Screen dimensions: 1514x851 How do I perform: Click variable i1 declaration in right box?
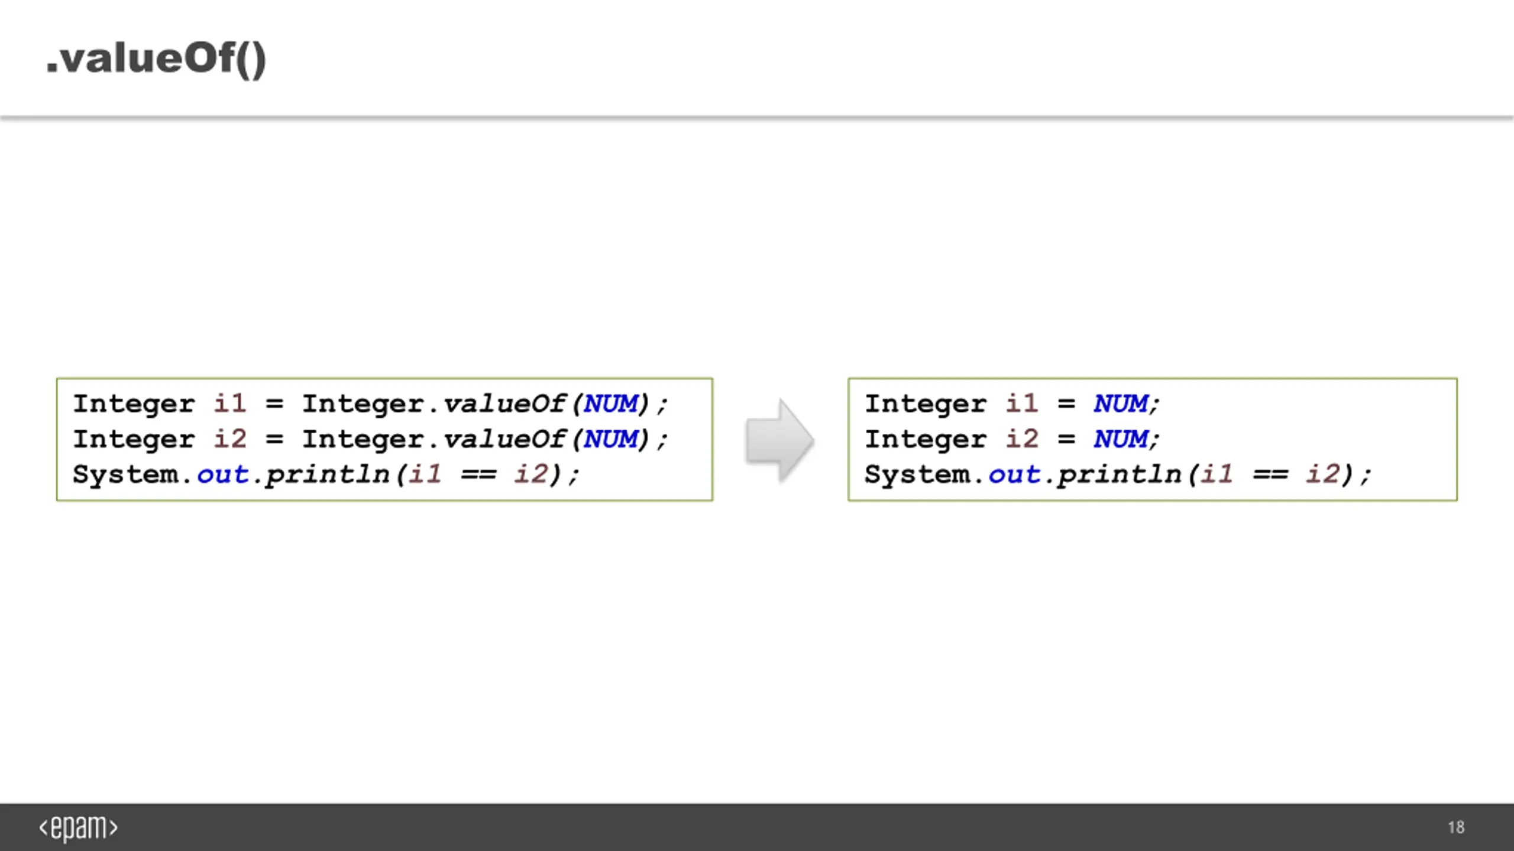[x=1021, y=404]
